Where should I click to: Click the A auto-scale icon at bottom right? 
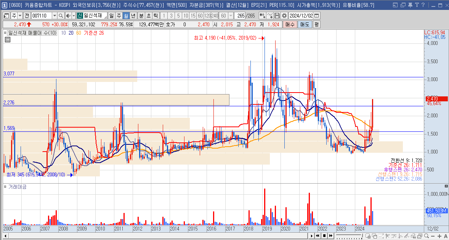point(446,236)
